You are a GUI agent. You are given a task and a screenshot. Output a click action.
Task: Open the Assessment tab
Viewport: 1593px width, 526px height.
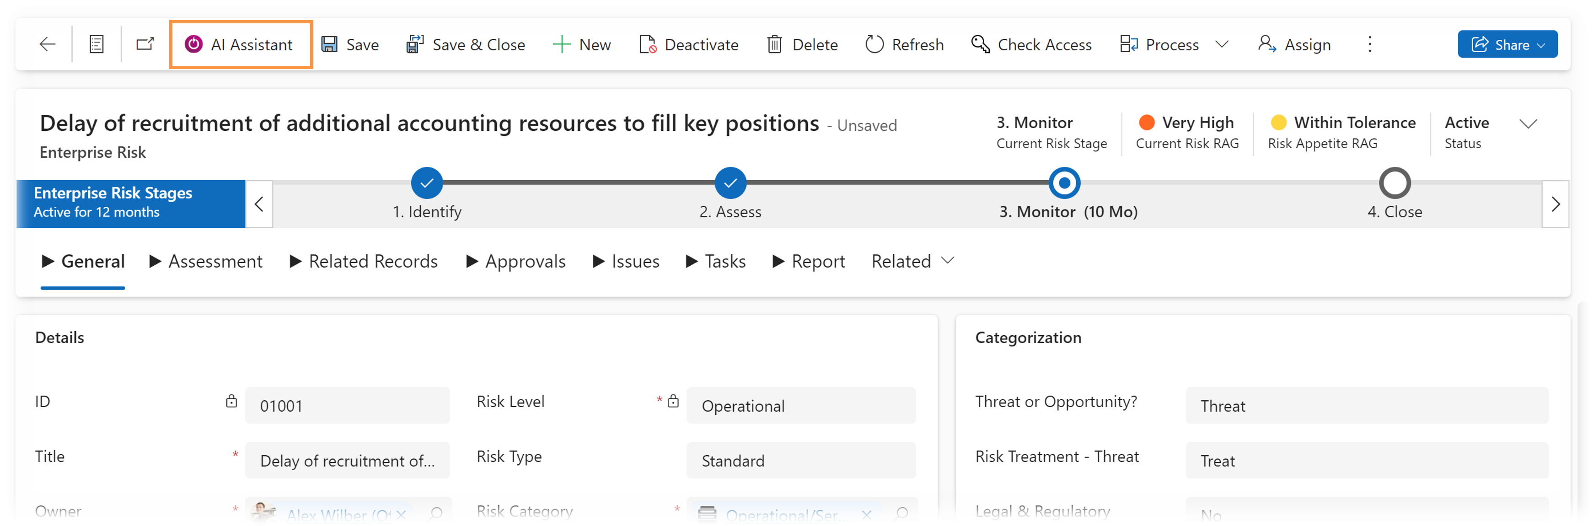pyautogui.click(x=204, y=261)
